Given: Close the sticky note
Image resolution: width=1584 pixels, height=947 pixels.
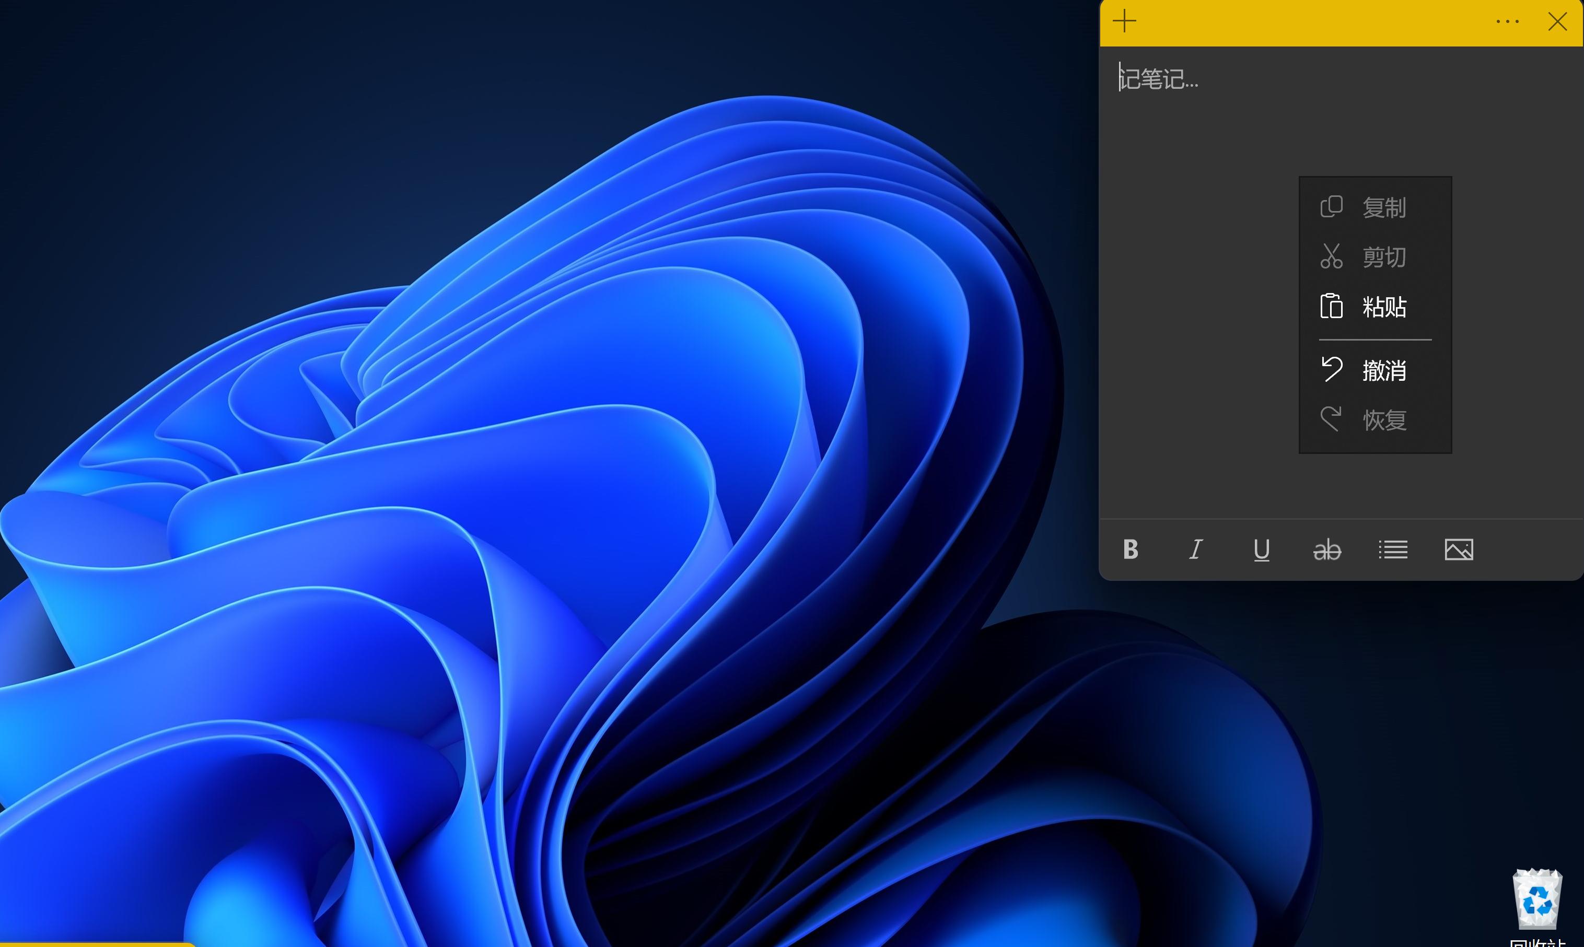Looking at the screenshot, I should tap(1557, 22).
